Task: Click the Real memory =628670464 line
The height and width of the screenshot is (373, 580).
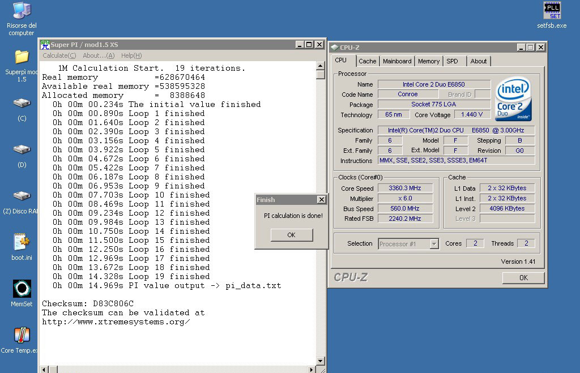Action: (123, 78)
